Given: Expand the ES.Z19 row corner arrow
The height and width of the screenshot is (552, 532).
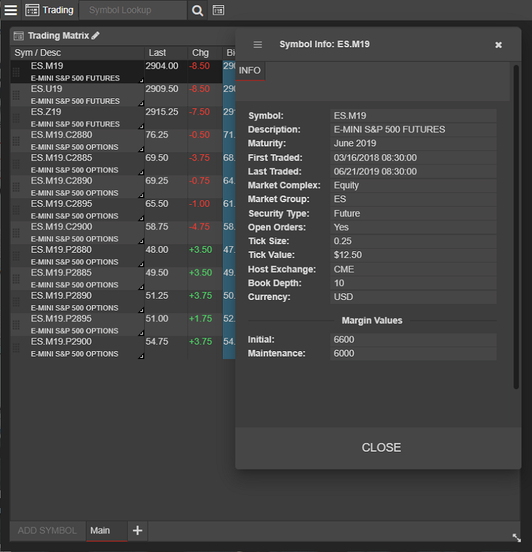Looking at the screenshot, I should [141, 126].
